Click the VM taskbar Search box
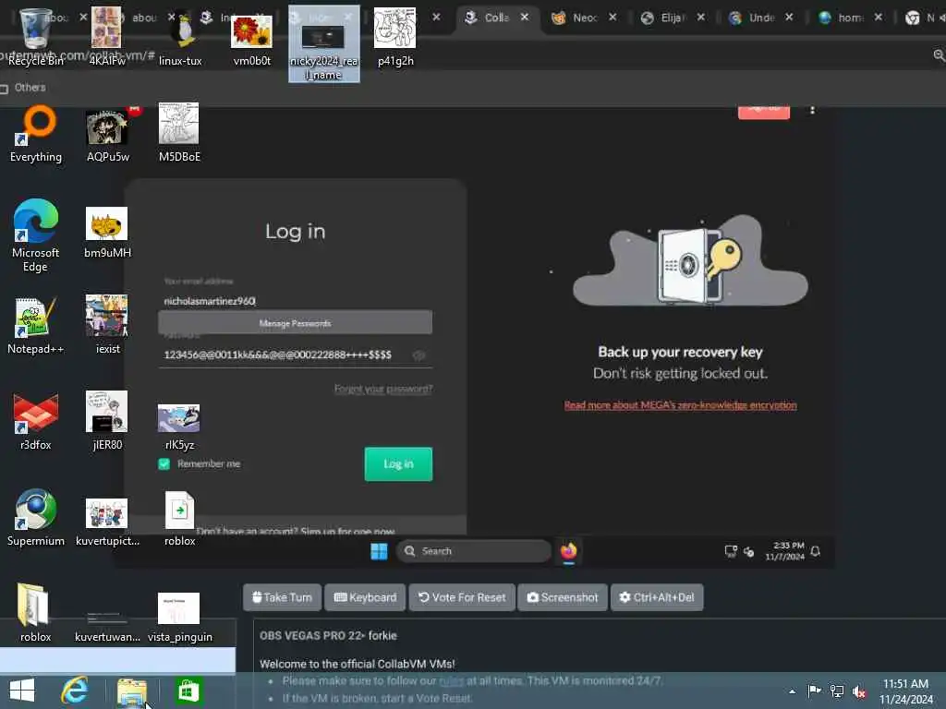This screenshot has height=709, width=946. coord(474,551)
